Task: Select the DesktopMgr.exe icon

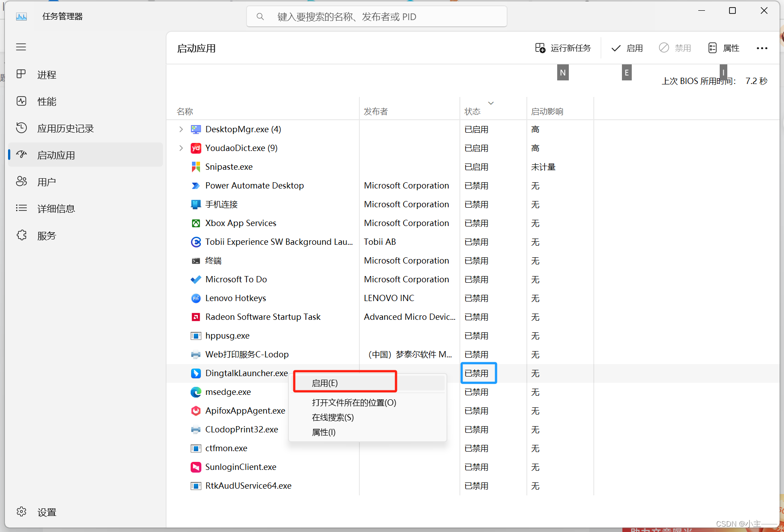Action: tap(196, 129)
